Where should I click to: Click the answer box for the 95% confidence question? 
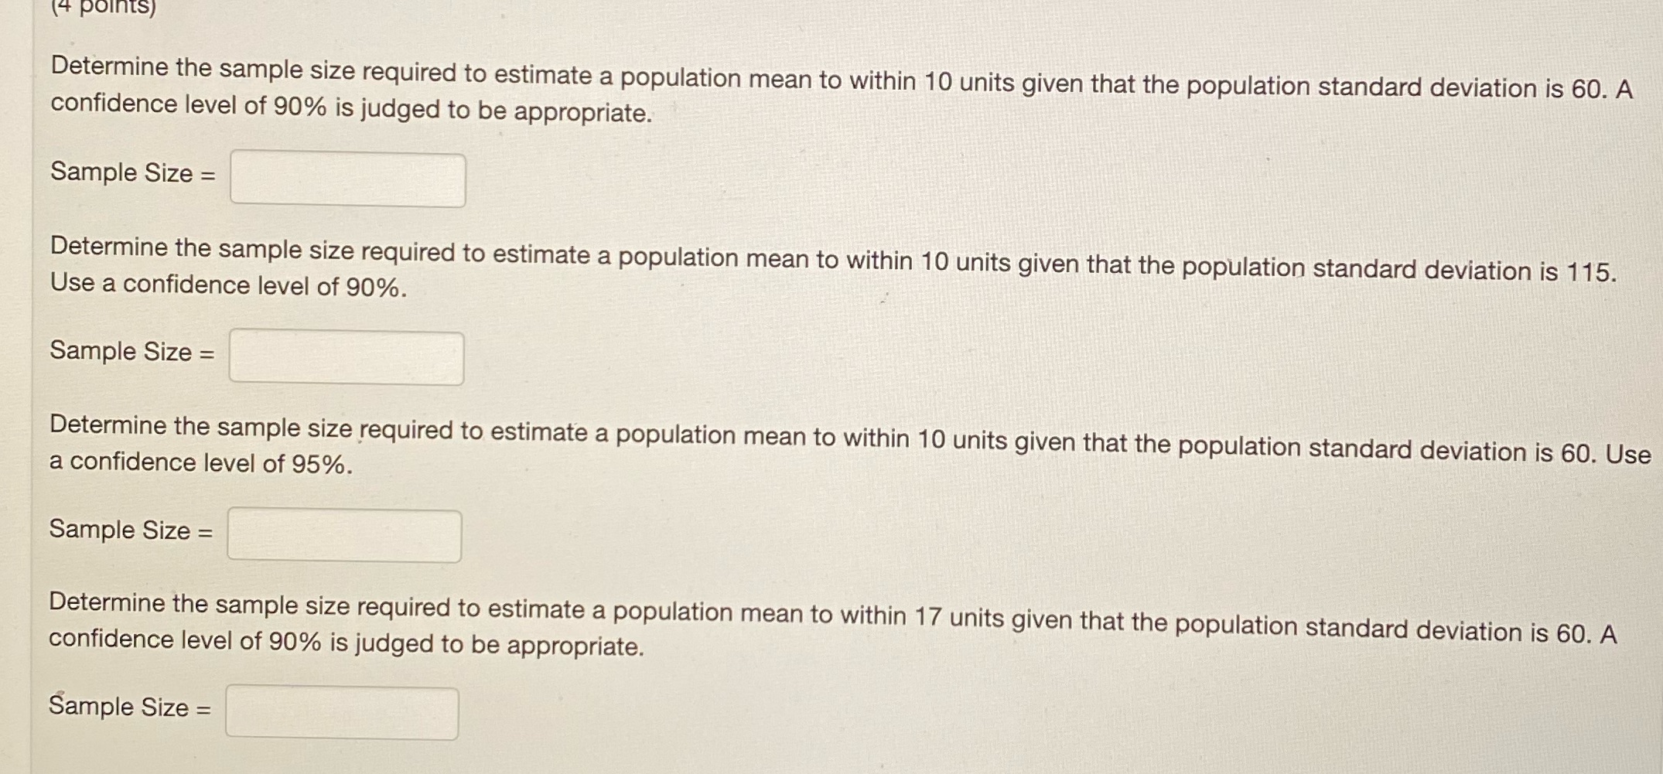pos(344,536)
